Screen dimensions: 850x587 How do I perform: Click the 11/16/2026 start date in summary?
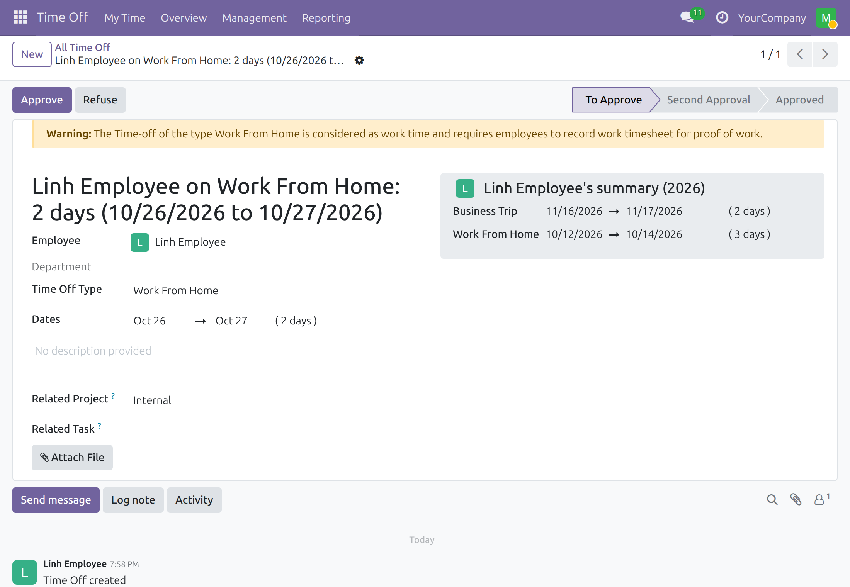click(x=574, y=211)
